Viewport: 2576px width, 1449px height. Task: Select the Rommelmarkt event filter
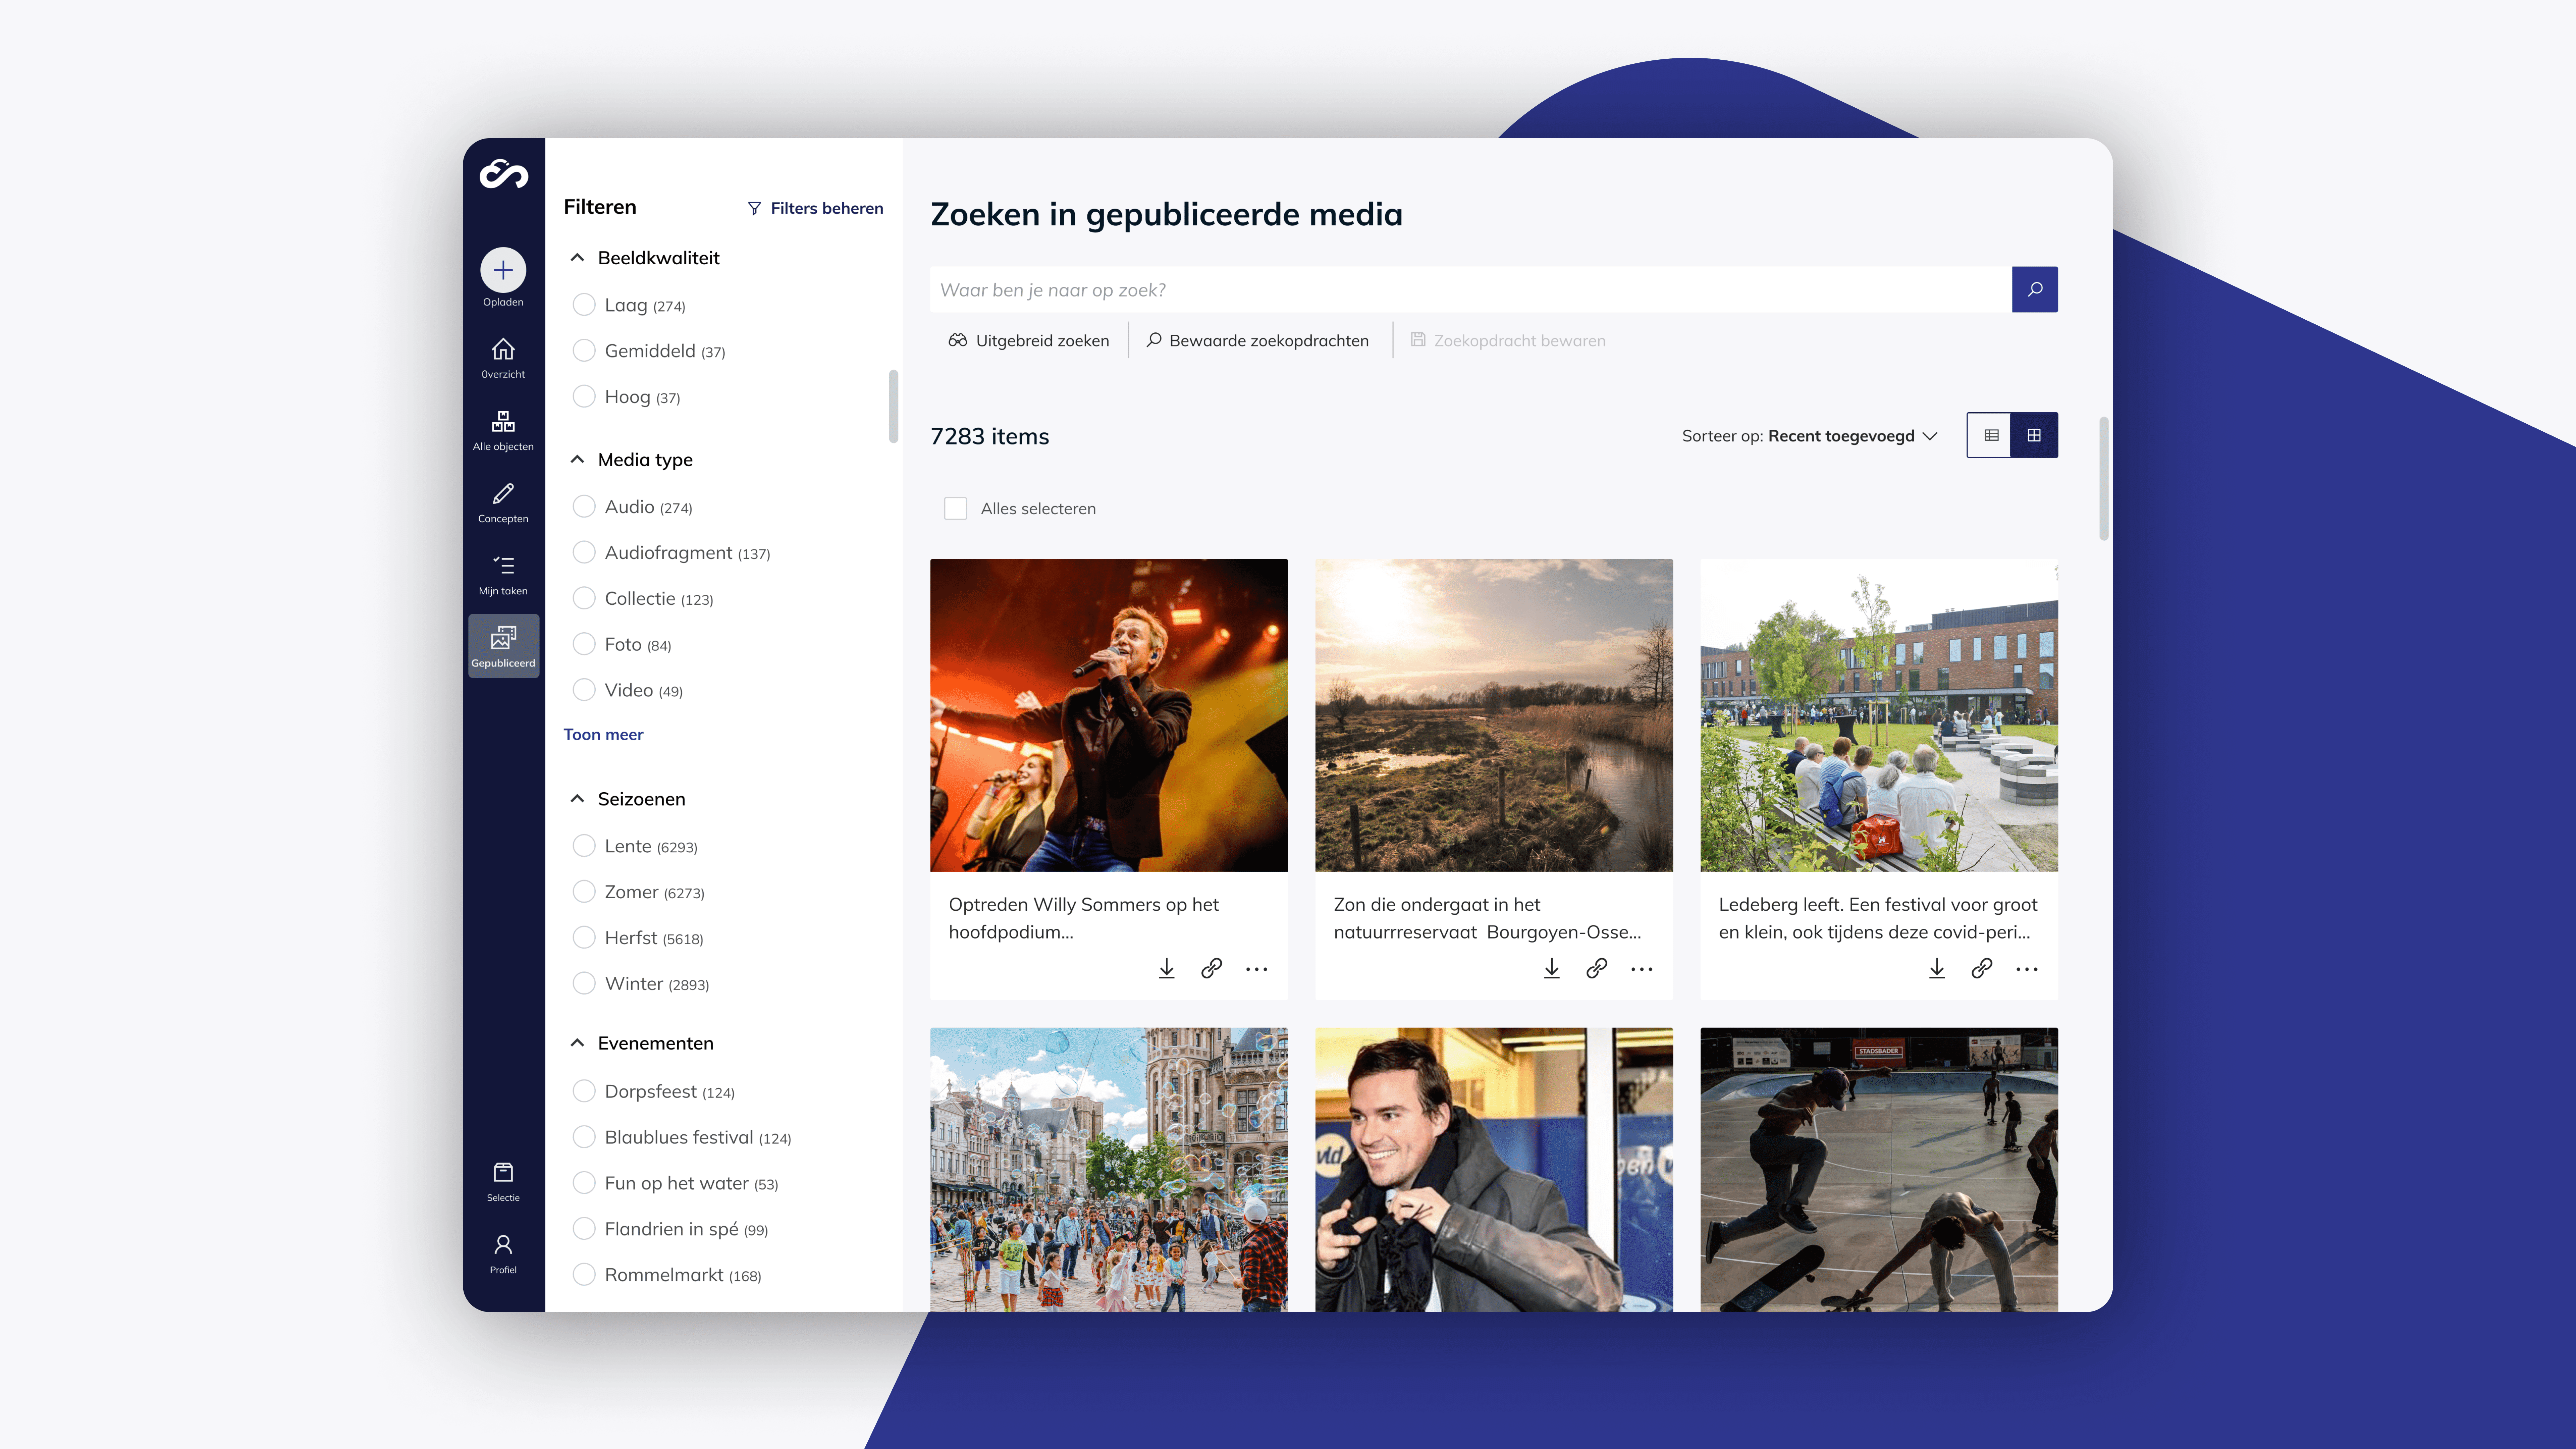pos(584,1275)
